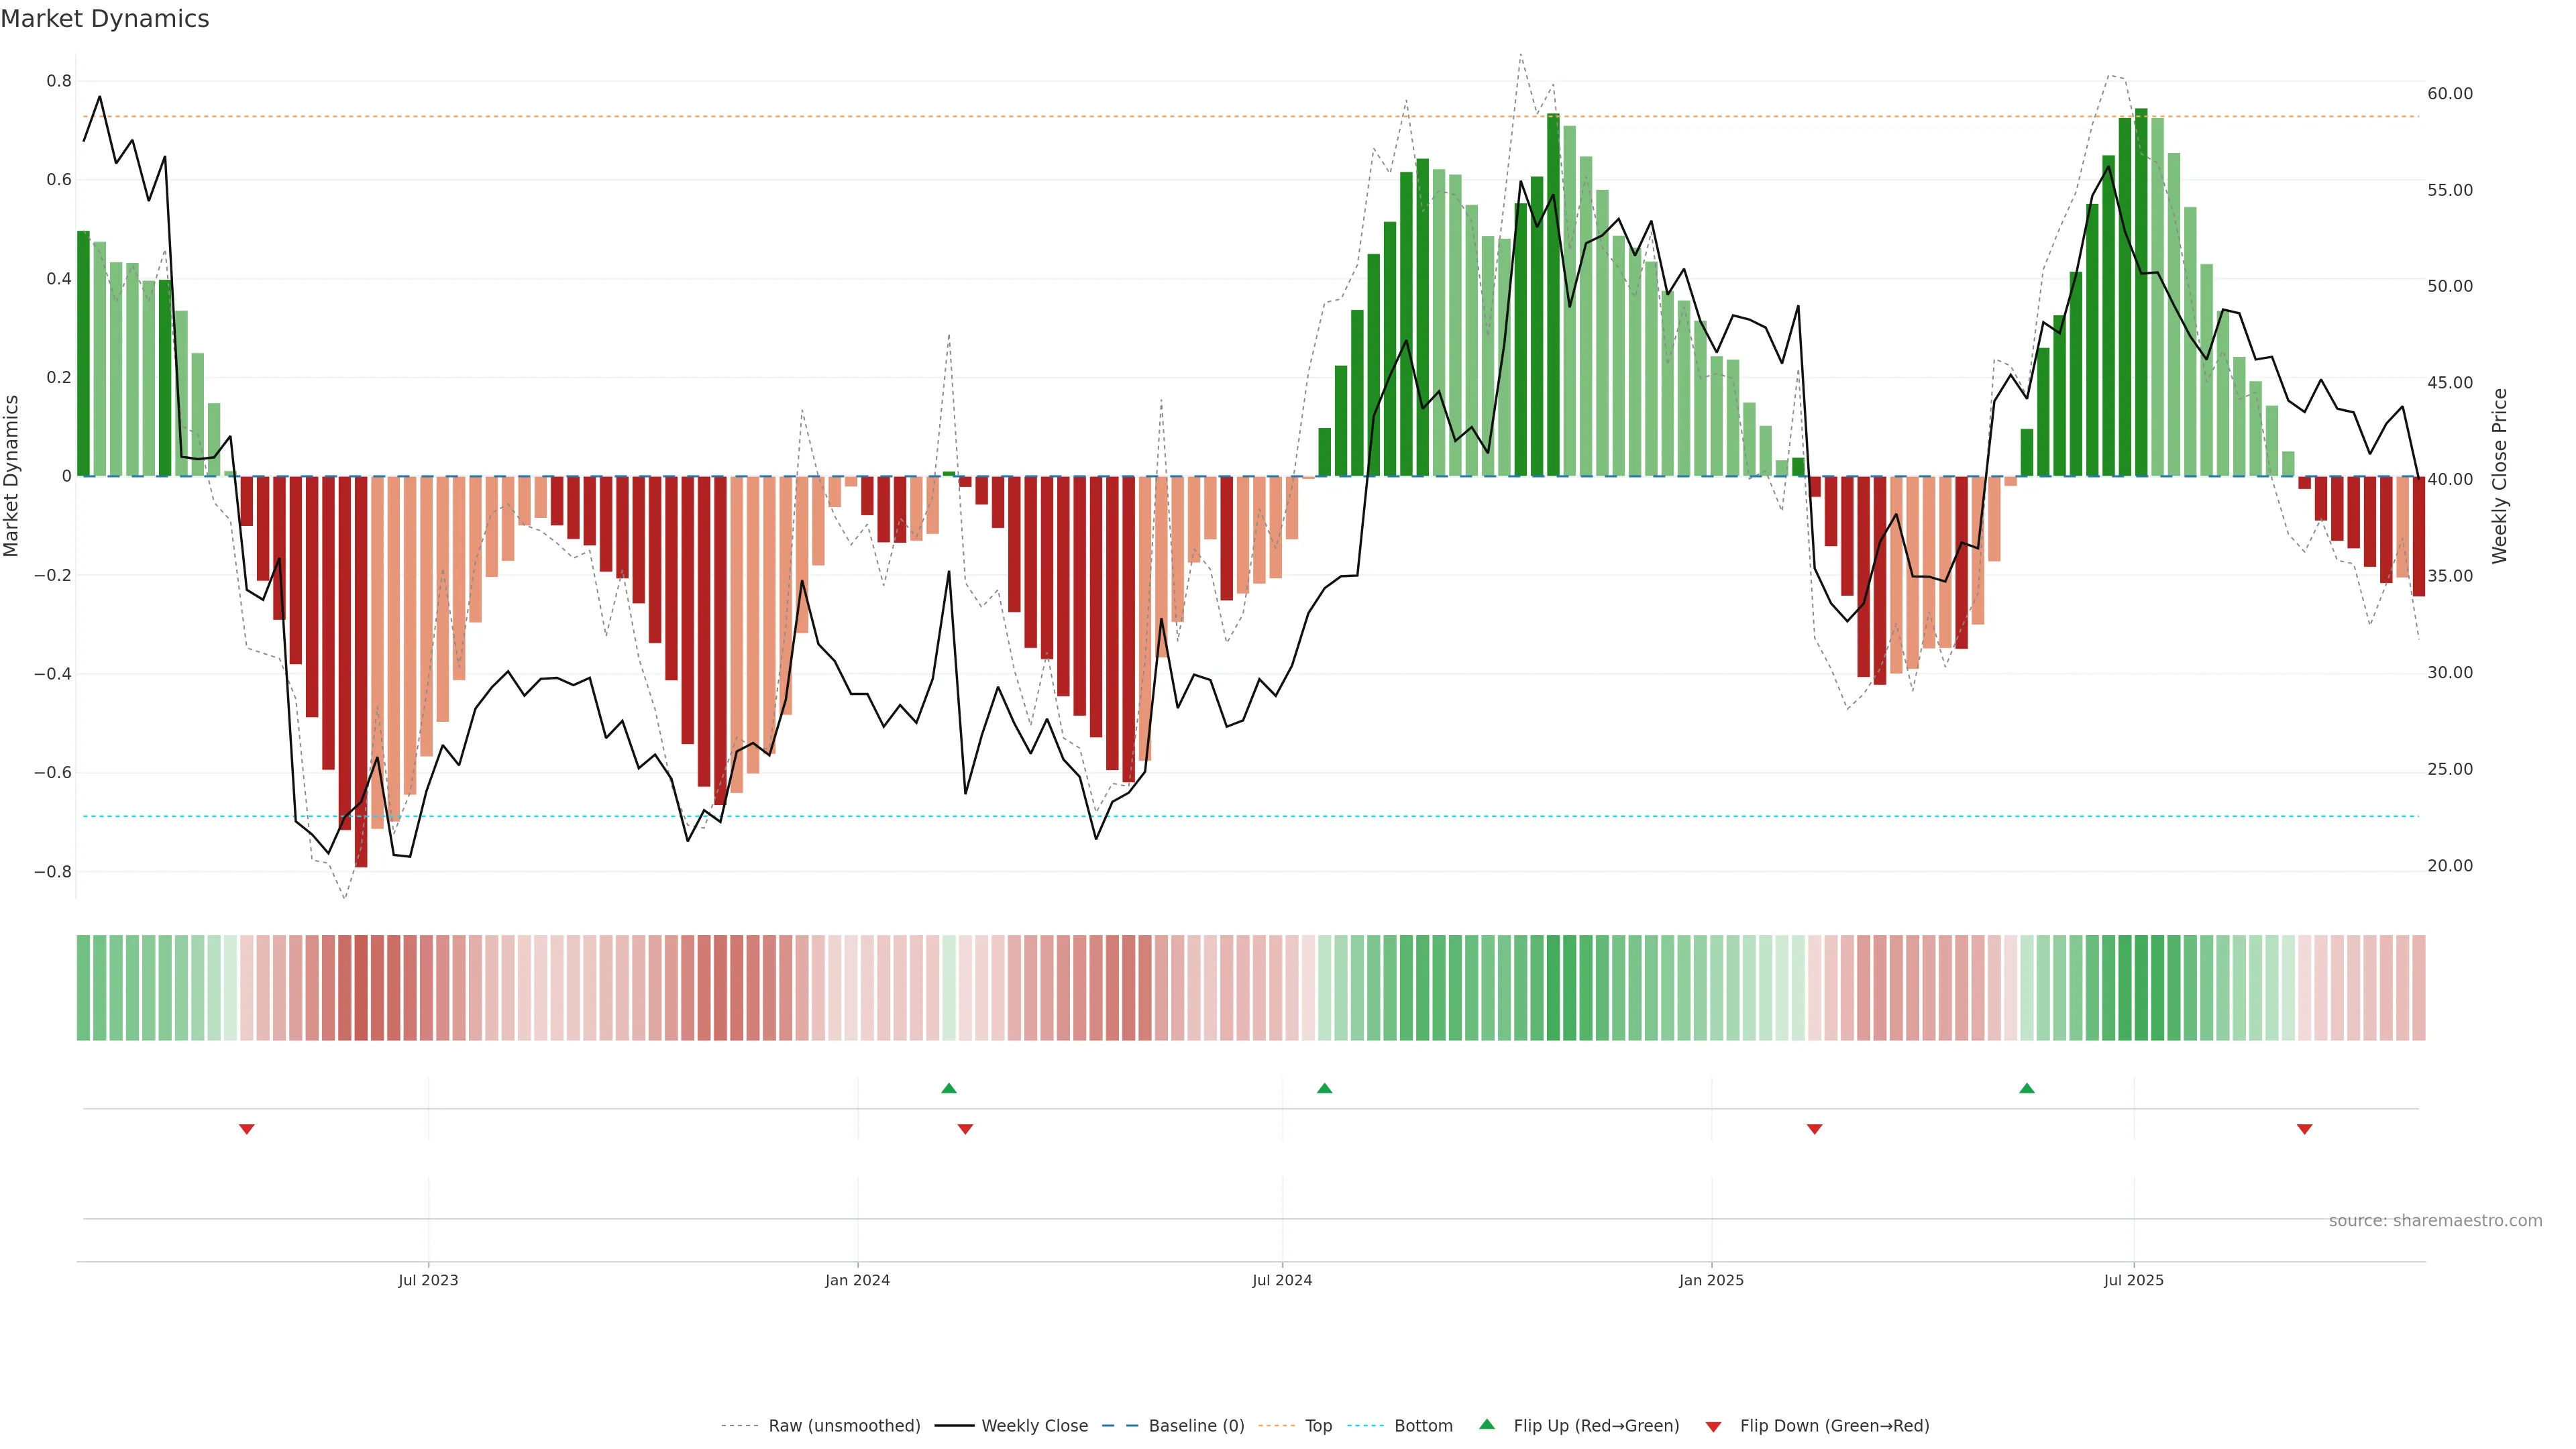Viewport: 2576px width, 1449px height.
Task: Click the Flip Down marker after Jan 2025
Action: click(x=1814, y=1129)
